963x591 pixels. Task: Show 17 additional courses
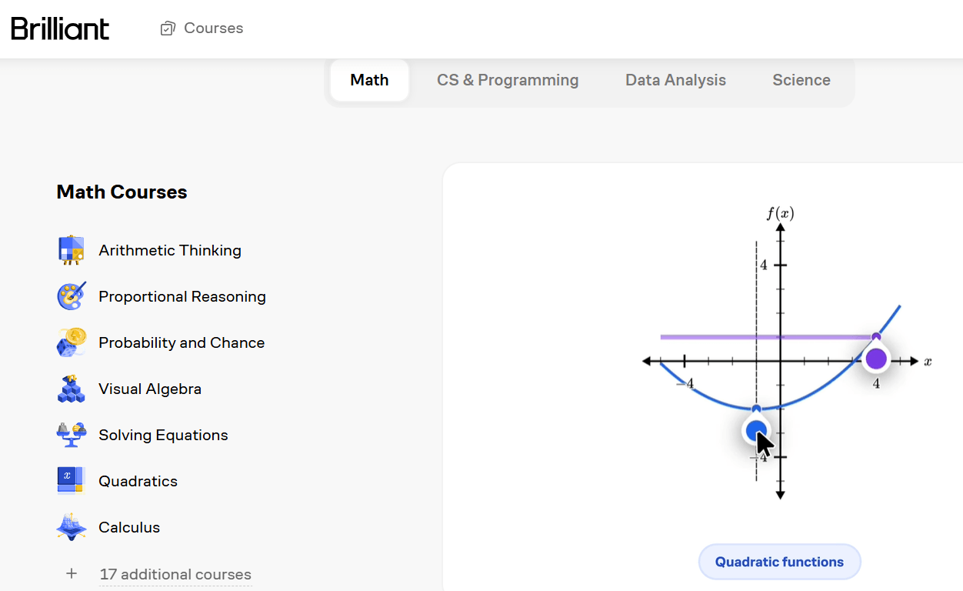click(175, 575)
